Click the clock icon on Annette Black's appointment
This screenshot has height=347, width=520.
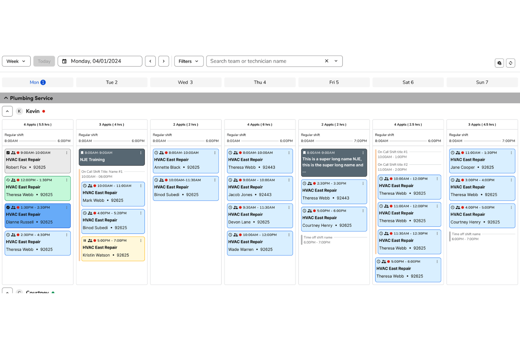point(157,153)
